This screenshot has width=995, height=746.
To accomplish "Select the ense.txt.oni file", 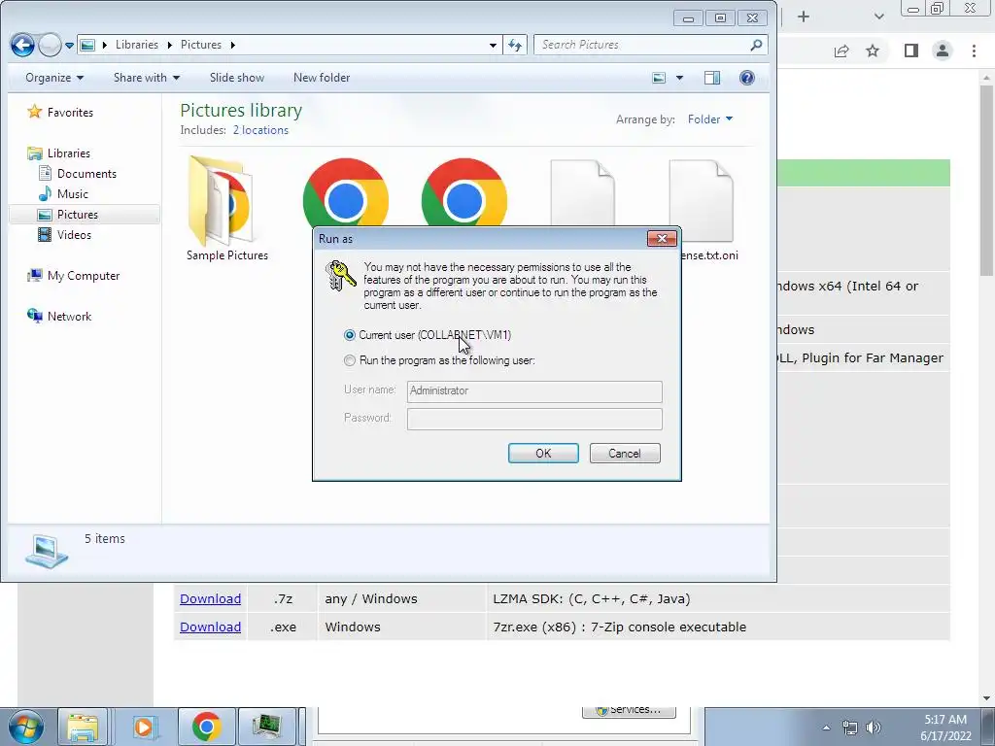I will (702, 210).
